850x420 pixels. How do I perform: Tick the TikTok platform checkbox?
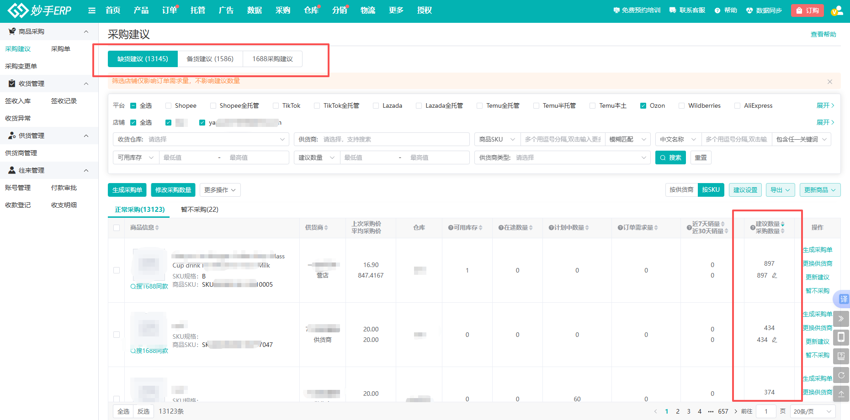(276, 105)
